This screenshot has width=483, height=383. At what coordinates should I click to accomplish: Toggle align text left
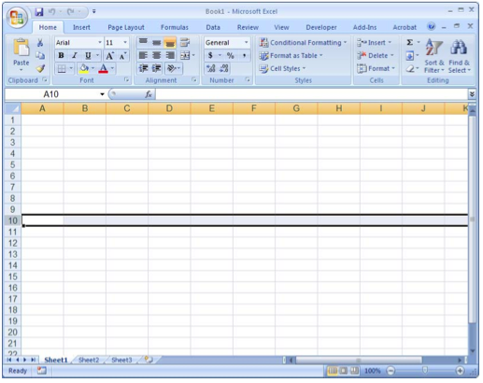[x=143, y=55]
